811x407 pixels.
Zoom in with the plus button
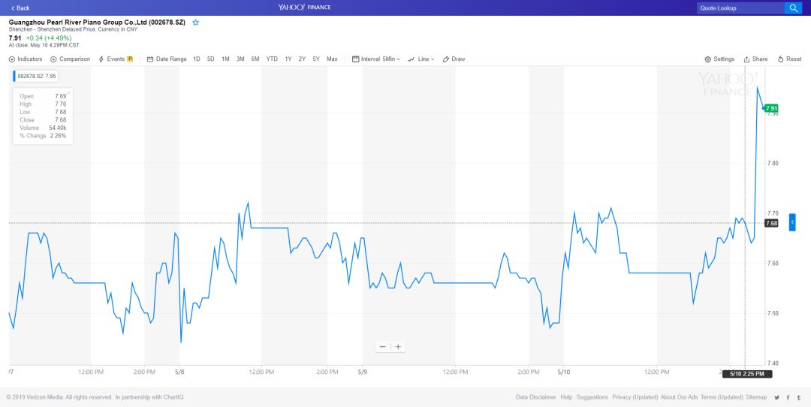coord(399,347)
